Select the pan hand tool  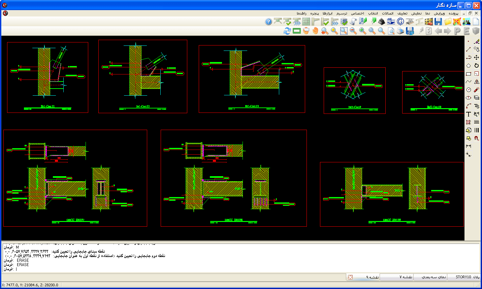[315, 31]
